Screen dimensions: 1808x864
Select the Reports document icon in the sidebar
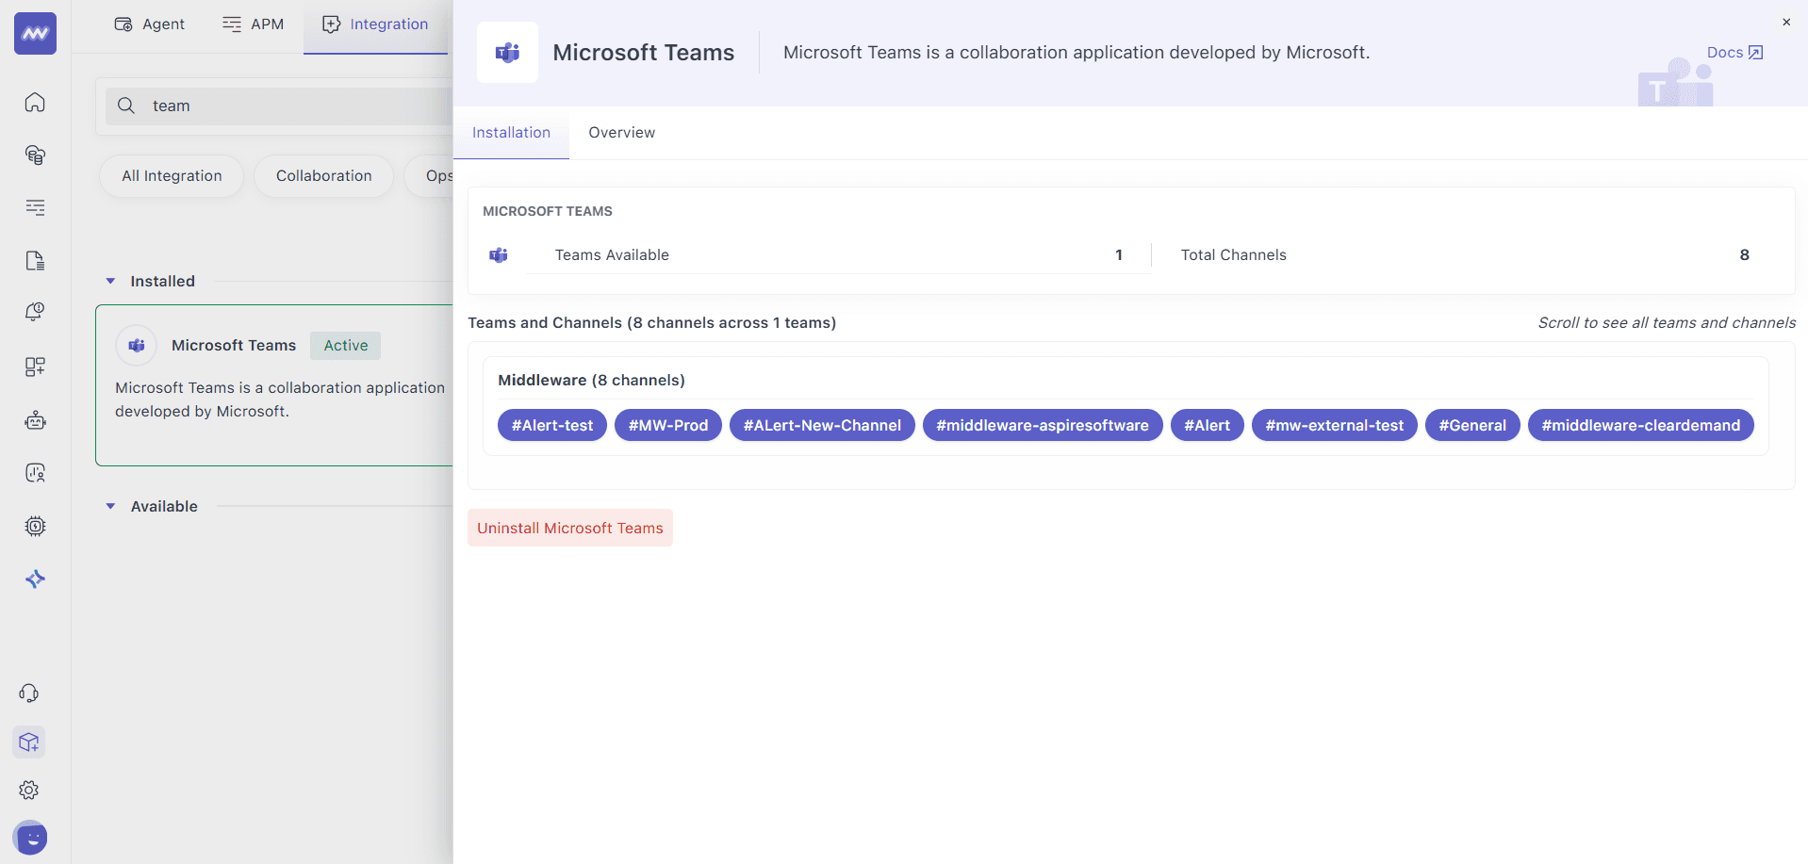(35, 260)
